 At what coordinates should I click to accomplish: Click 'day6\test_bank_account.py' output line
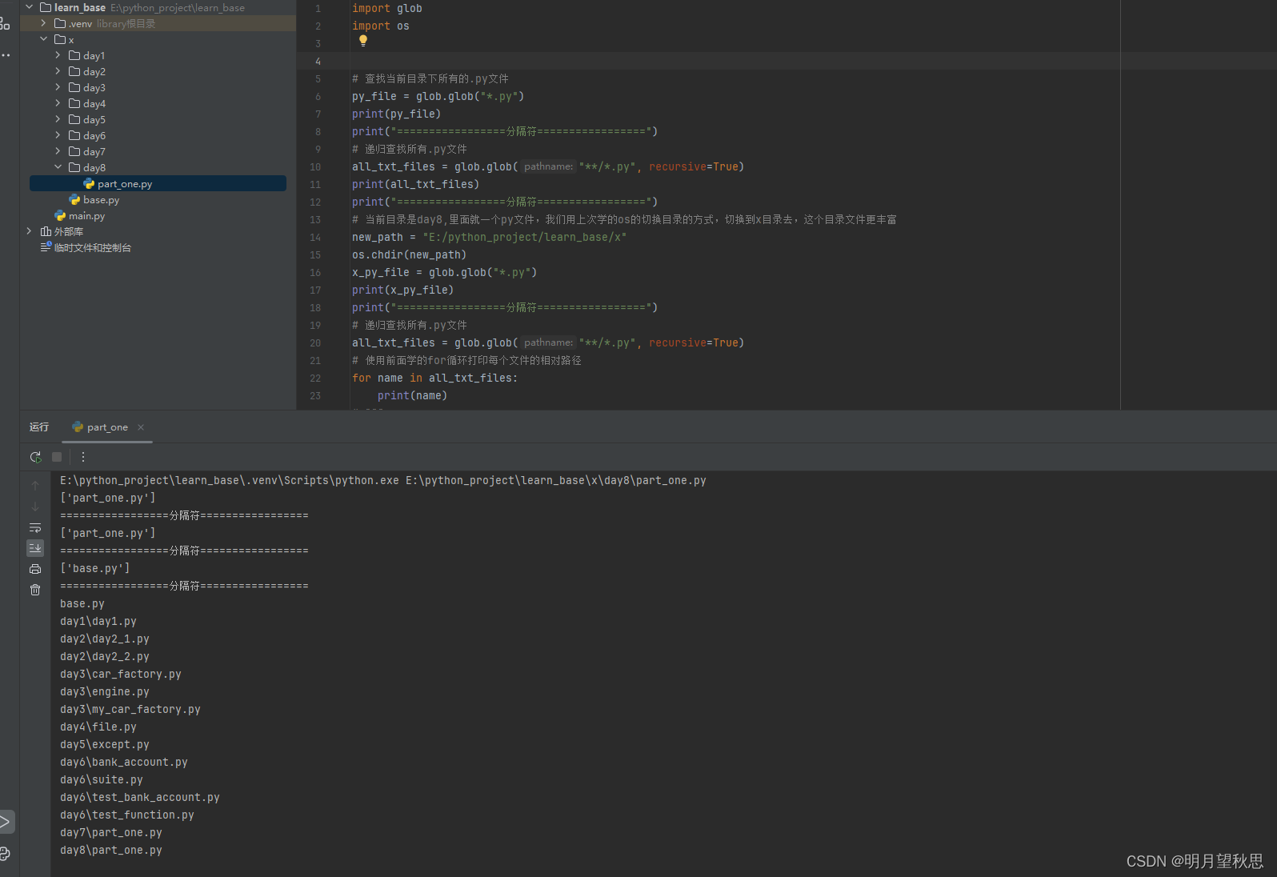(139, 797)
